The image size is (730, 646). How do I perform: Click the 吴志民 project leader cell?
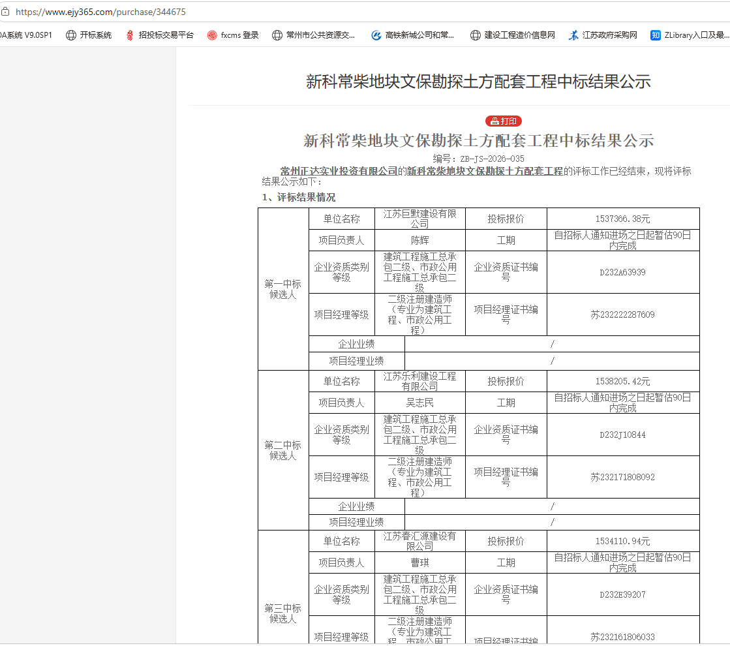pyautogui.click(x=420, y=403)
